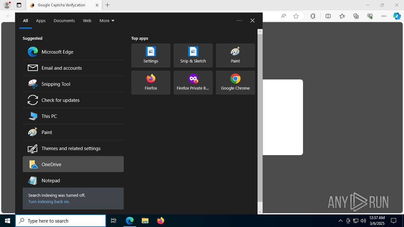The height and width of the screenshot is (227, 404).
Task: Launch Firefox Private Browsing tile
Action: [193, 83]
